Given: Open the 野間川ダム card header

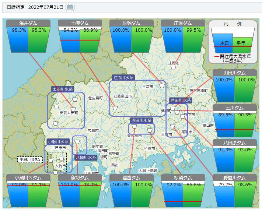Looking at the screenshot, I should (x=235, y=178).
